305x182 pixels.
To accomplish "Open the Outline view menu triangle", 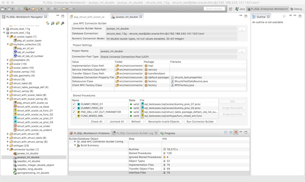I will click(290, 16).
